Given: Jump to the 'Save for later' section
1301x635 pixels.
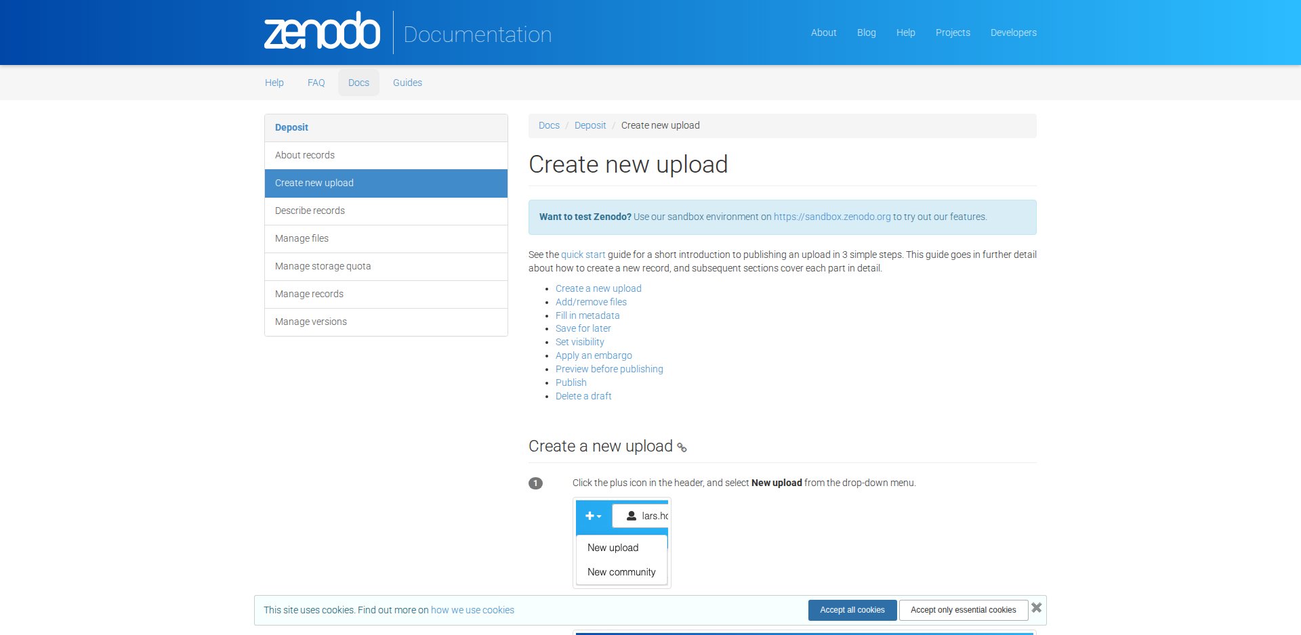Looking at the screenshot, I should pos(583,328).
